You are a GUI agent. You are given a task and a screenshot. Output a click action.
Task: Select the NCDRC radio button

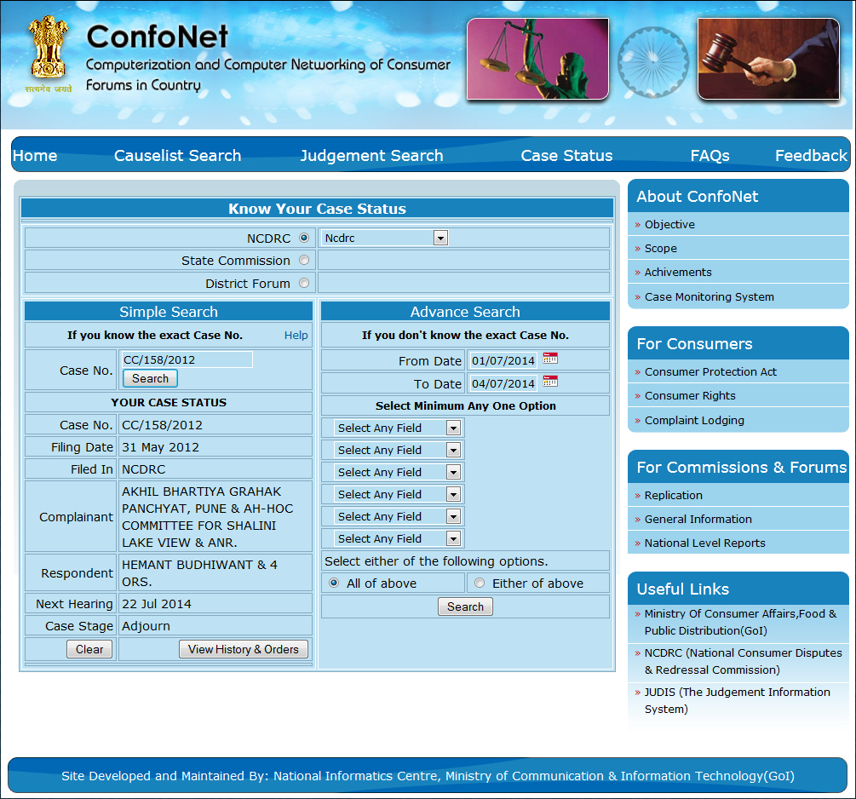tap(304, 238)
